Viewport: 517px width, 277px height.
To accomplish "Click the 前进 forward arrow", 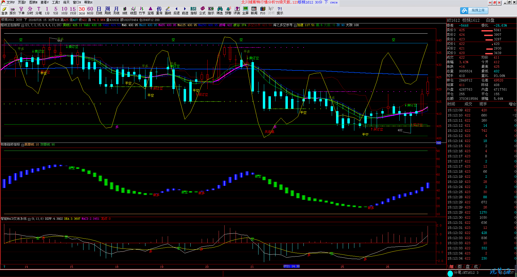I will pyautogui.click(x=185, y=11).
